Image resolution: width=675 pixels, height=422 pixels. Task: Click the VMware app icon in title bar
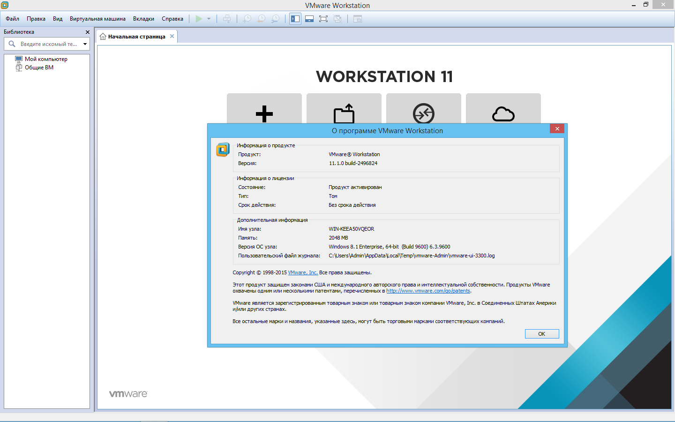(x=5, y=5)
